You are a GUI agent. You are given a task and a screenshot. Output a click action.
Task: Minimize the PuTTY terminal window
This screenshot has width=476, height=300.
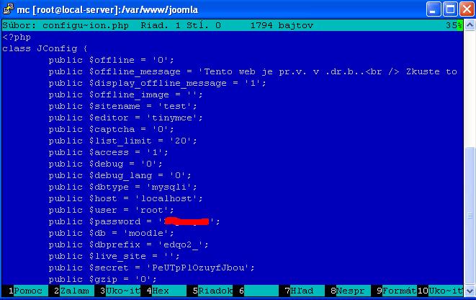[433, 9]
